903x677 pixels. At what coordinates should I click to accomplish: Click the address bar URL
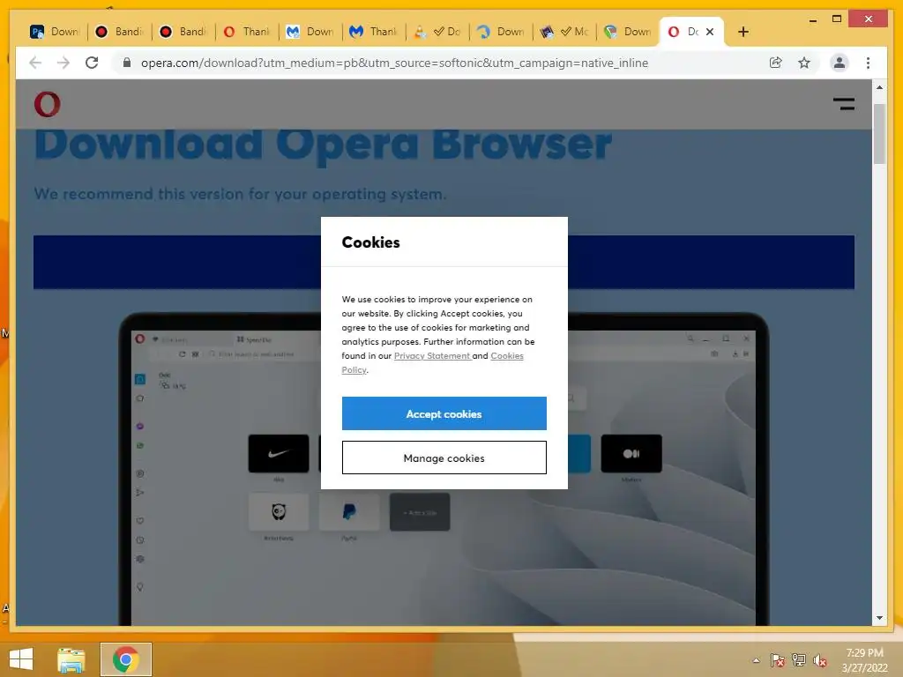(x=394, y=63)
